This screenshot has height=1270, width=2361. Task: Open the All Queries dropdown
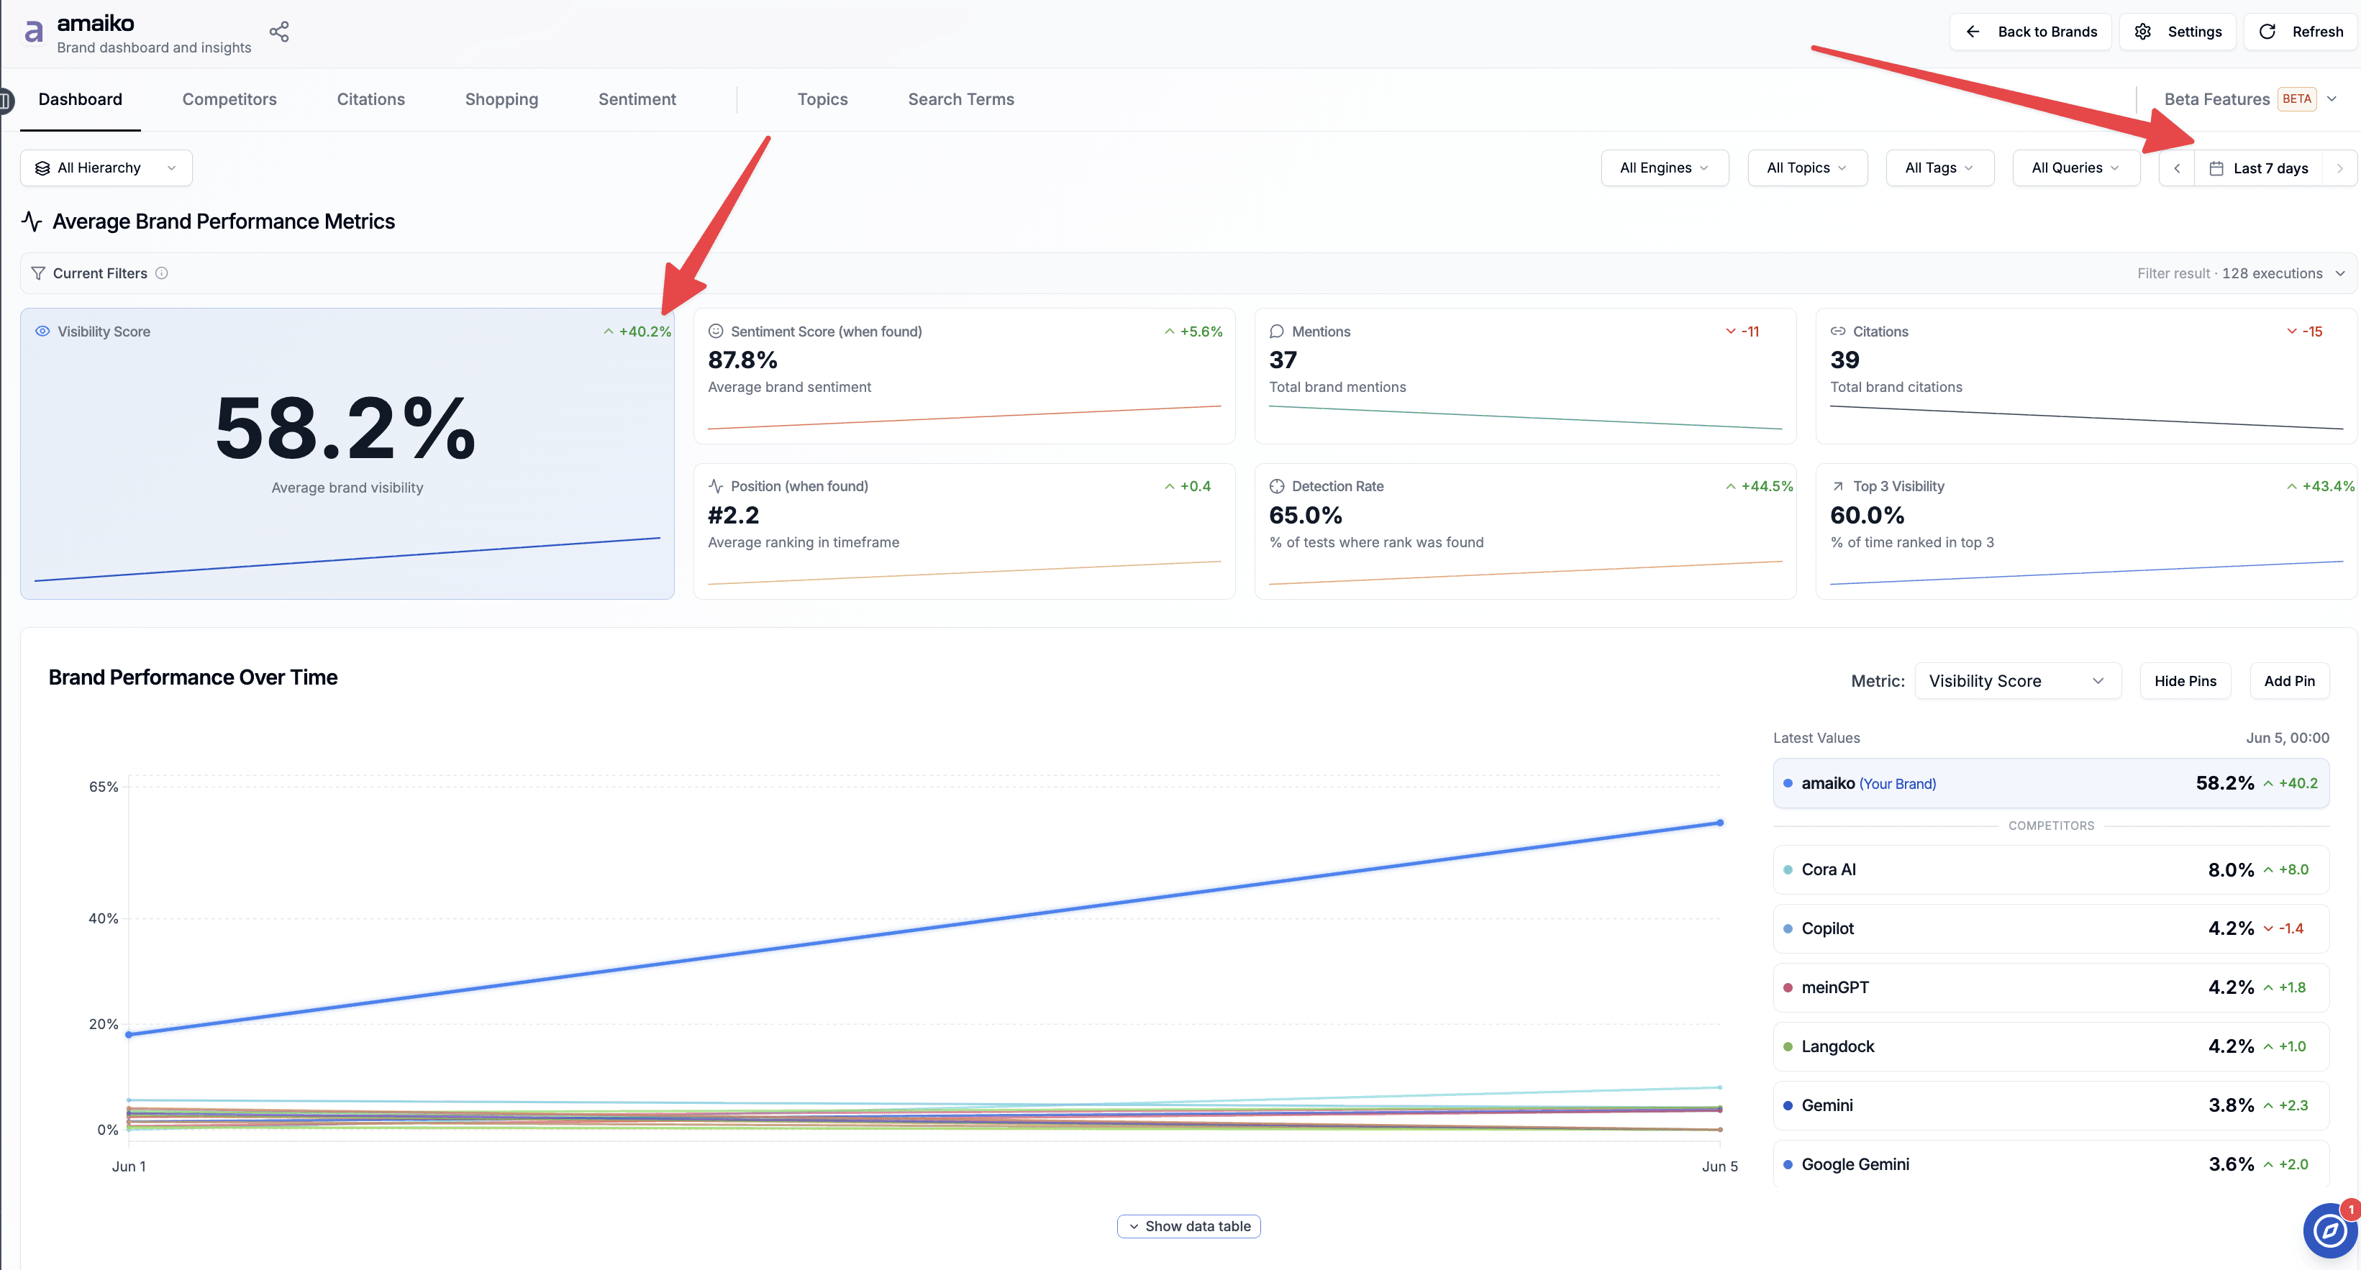[x=2076, y=168]
